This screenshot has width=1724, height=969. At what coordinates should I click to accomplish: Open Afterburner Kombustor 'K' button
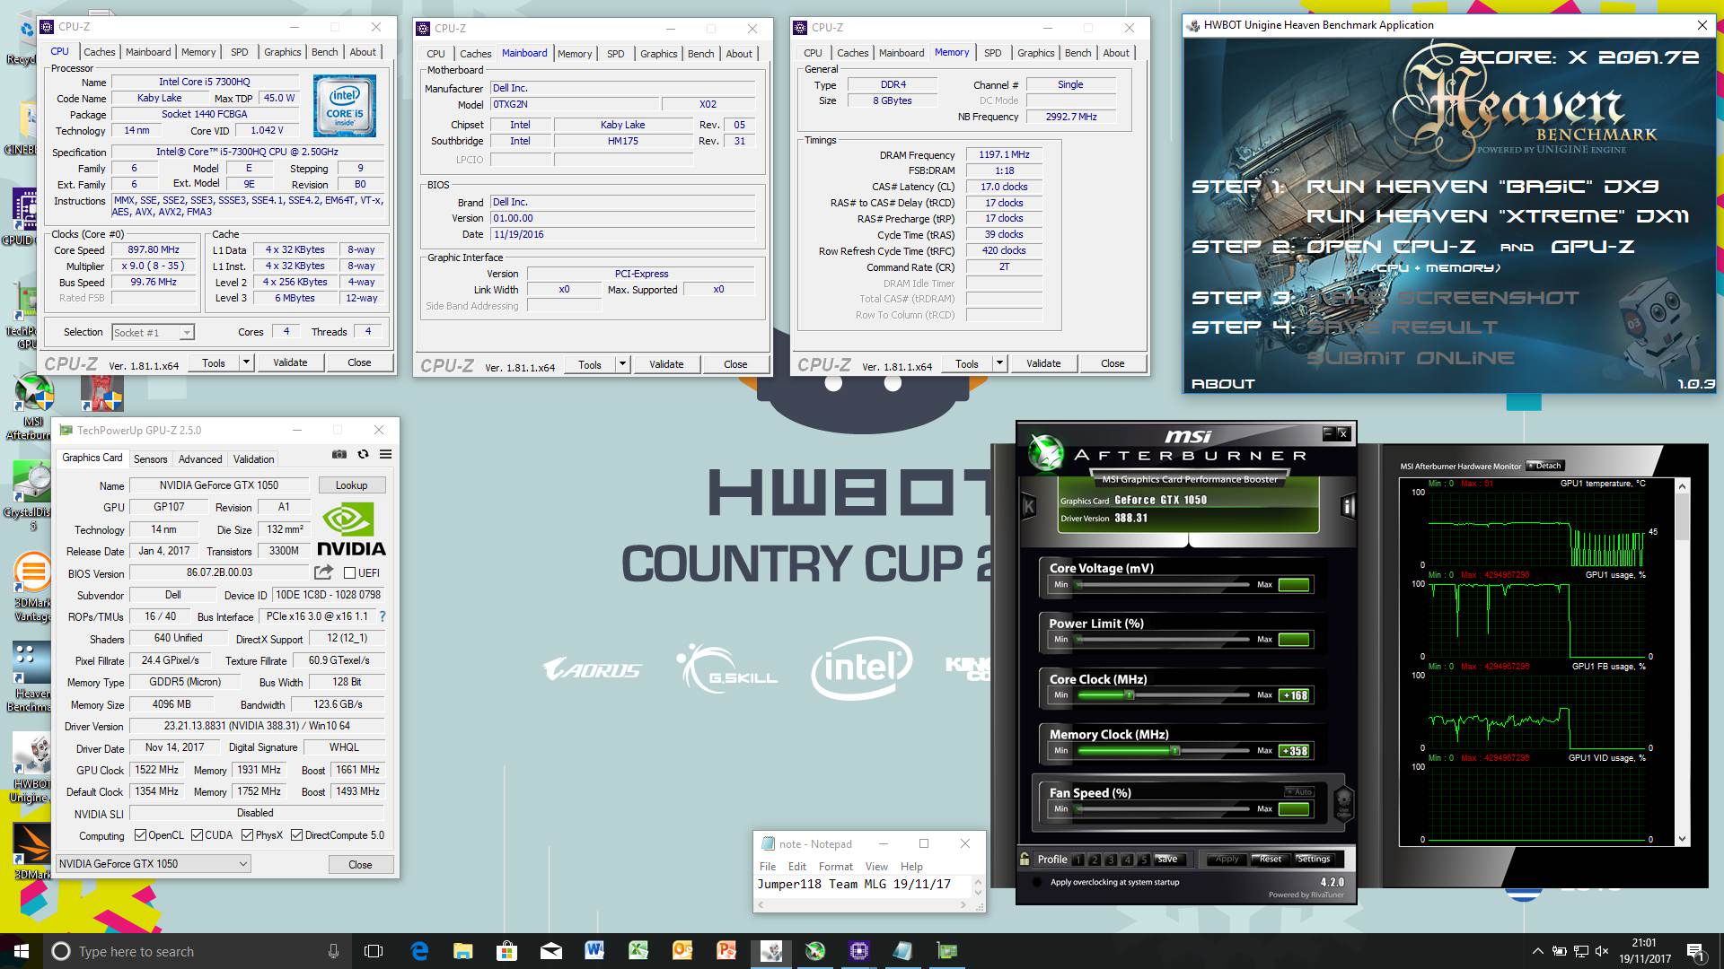pyautogui.click(x=1029, y=507)
